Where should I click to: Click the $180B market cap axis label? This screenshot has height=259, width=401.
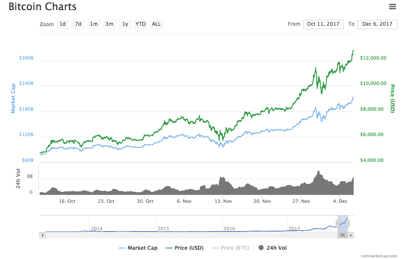tap(26, 109)
